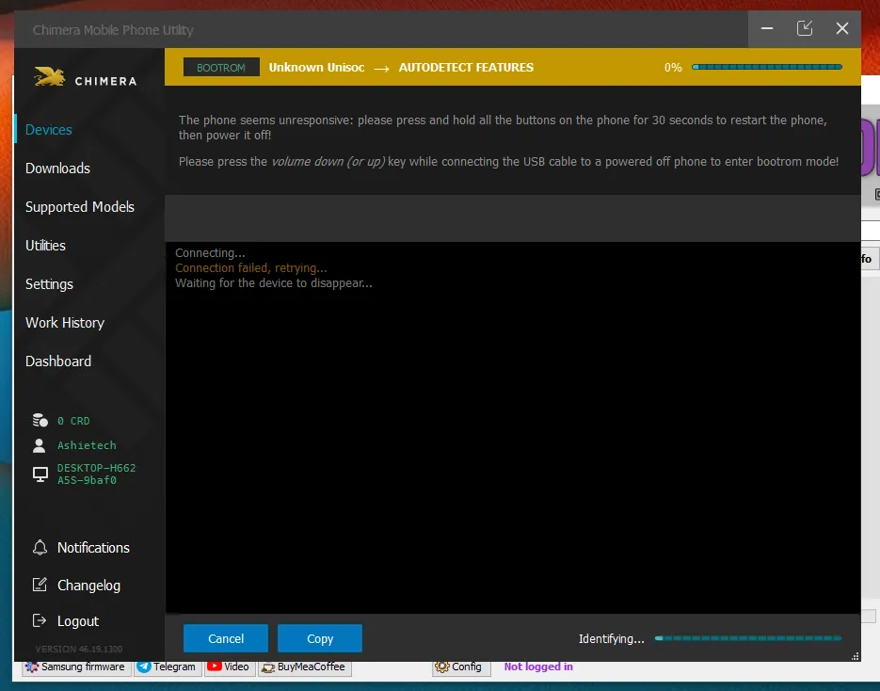Viewport: 880px width, 691px height.
Task: Go to Downloads in sidebar
Action: point(57,169)
